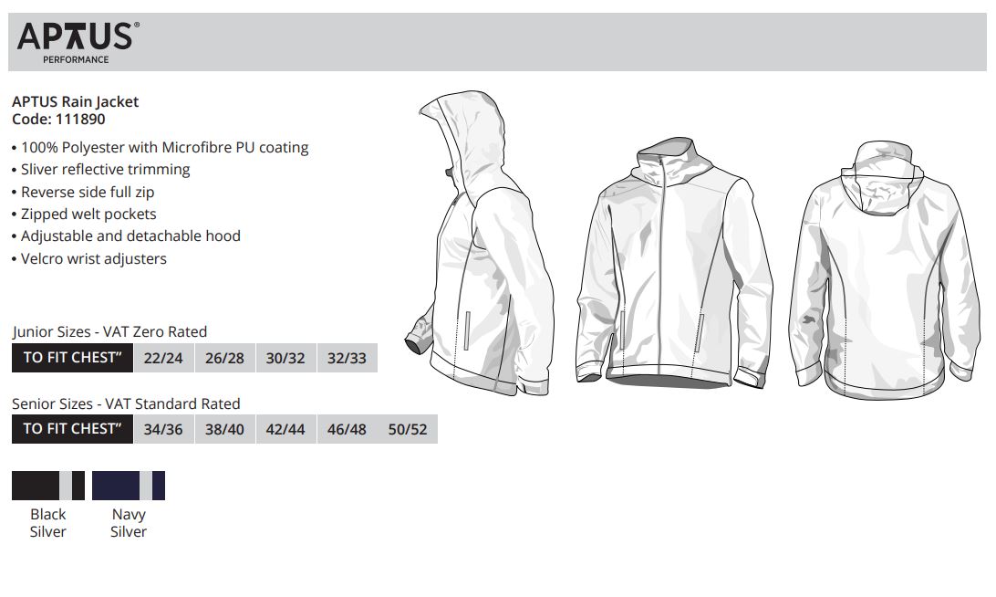Select senior size 46/48
This screenshot has width=996, height=597.
(x=347, y=429)
